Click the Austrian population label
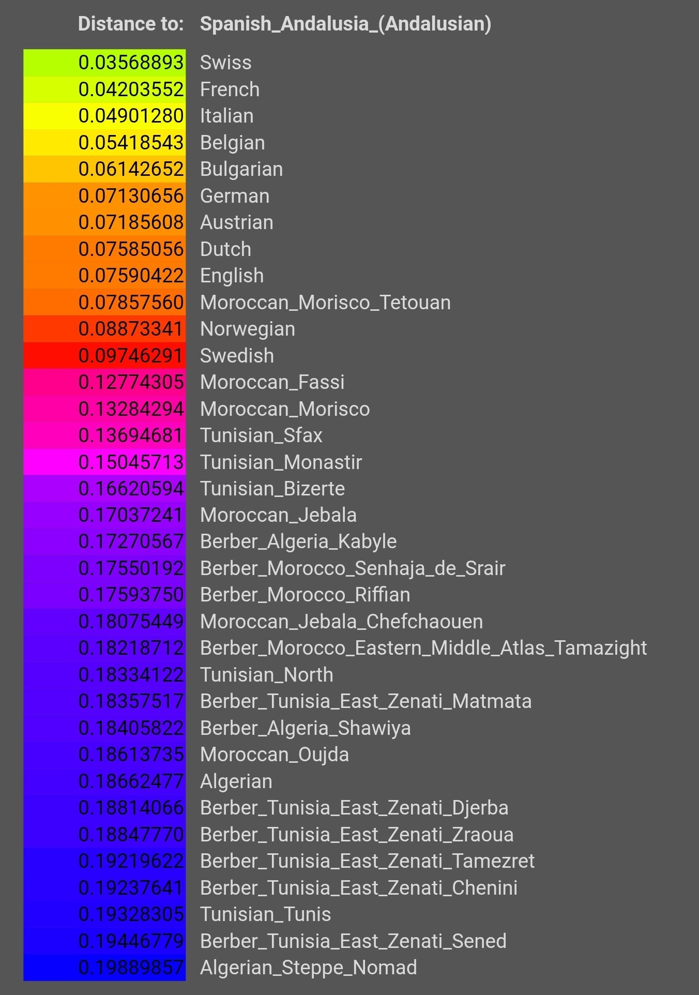Viewport: 699px width, 995px height. (x=237, y=222)
